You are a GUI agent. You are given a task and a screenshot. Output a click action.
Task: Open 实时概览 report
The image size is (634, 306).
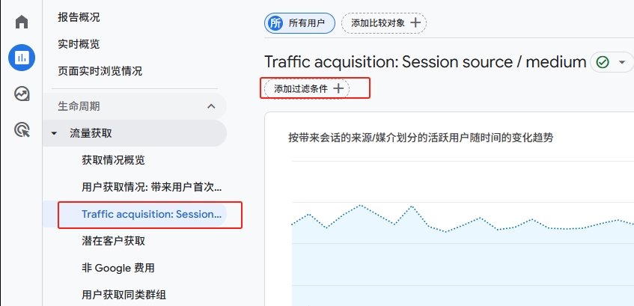(79, 44)
